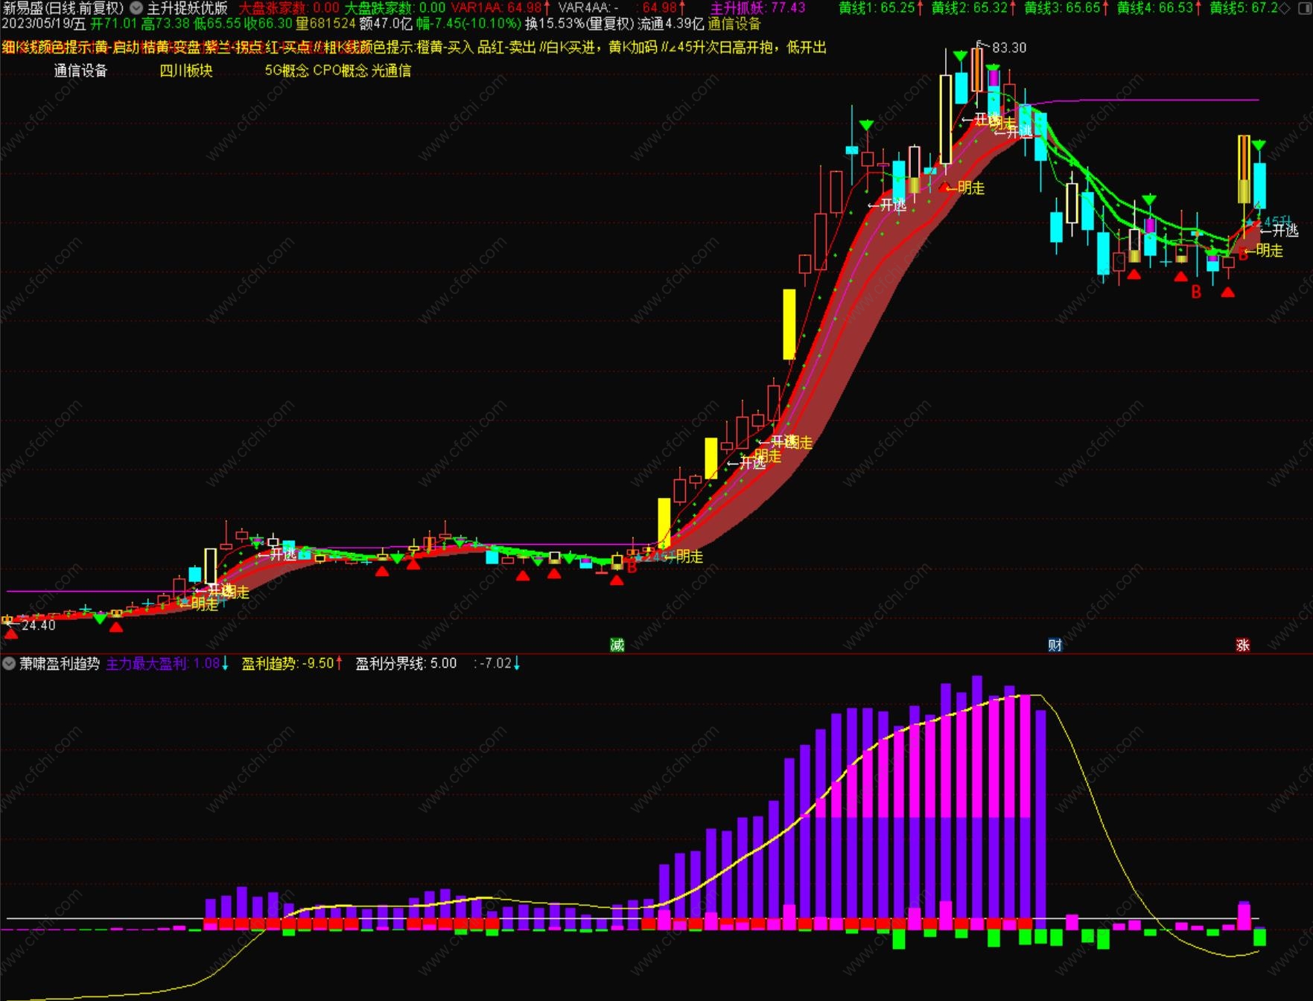Click the 幅-7.45(-10.10%) change value
Image resolution: width=1313 pixels, height=1001 pixels.
(468, 24)
